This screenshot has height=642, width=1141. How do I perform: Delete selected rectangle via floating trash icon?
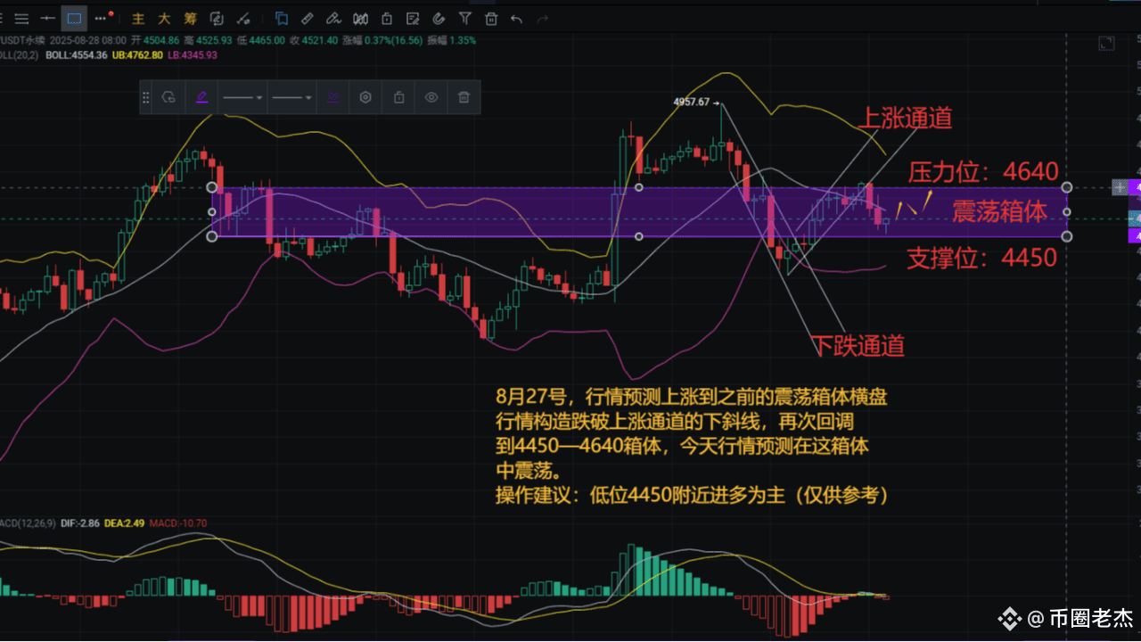click(464, 97)
